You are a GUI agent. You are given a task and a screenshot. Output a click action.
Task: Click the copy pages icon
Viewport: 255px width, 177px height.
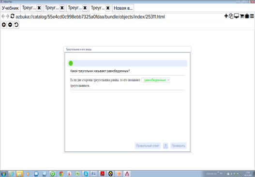point(231,16)
